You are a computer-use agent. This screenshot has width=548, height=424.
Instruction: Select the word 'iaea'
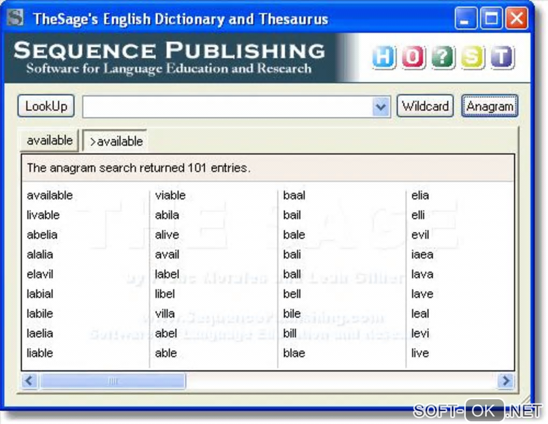(x=422, y=255)
